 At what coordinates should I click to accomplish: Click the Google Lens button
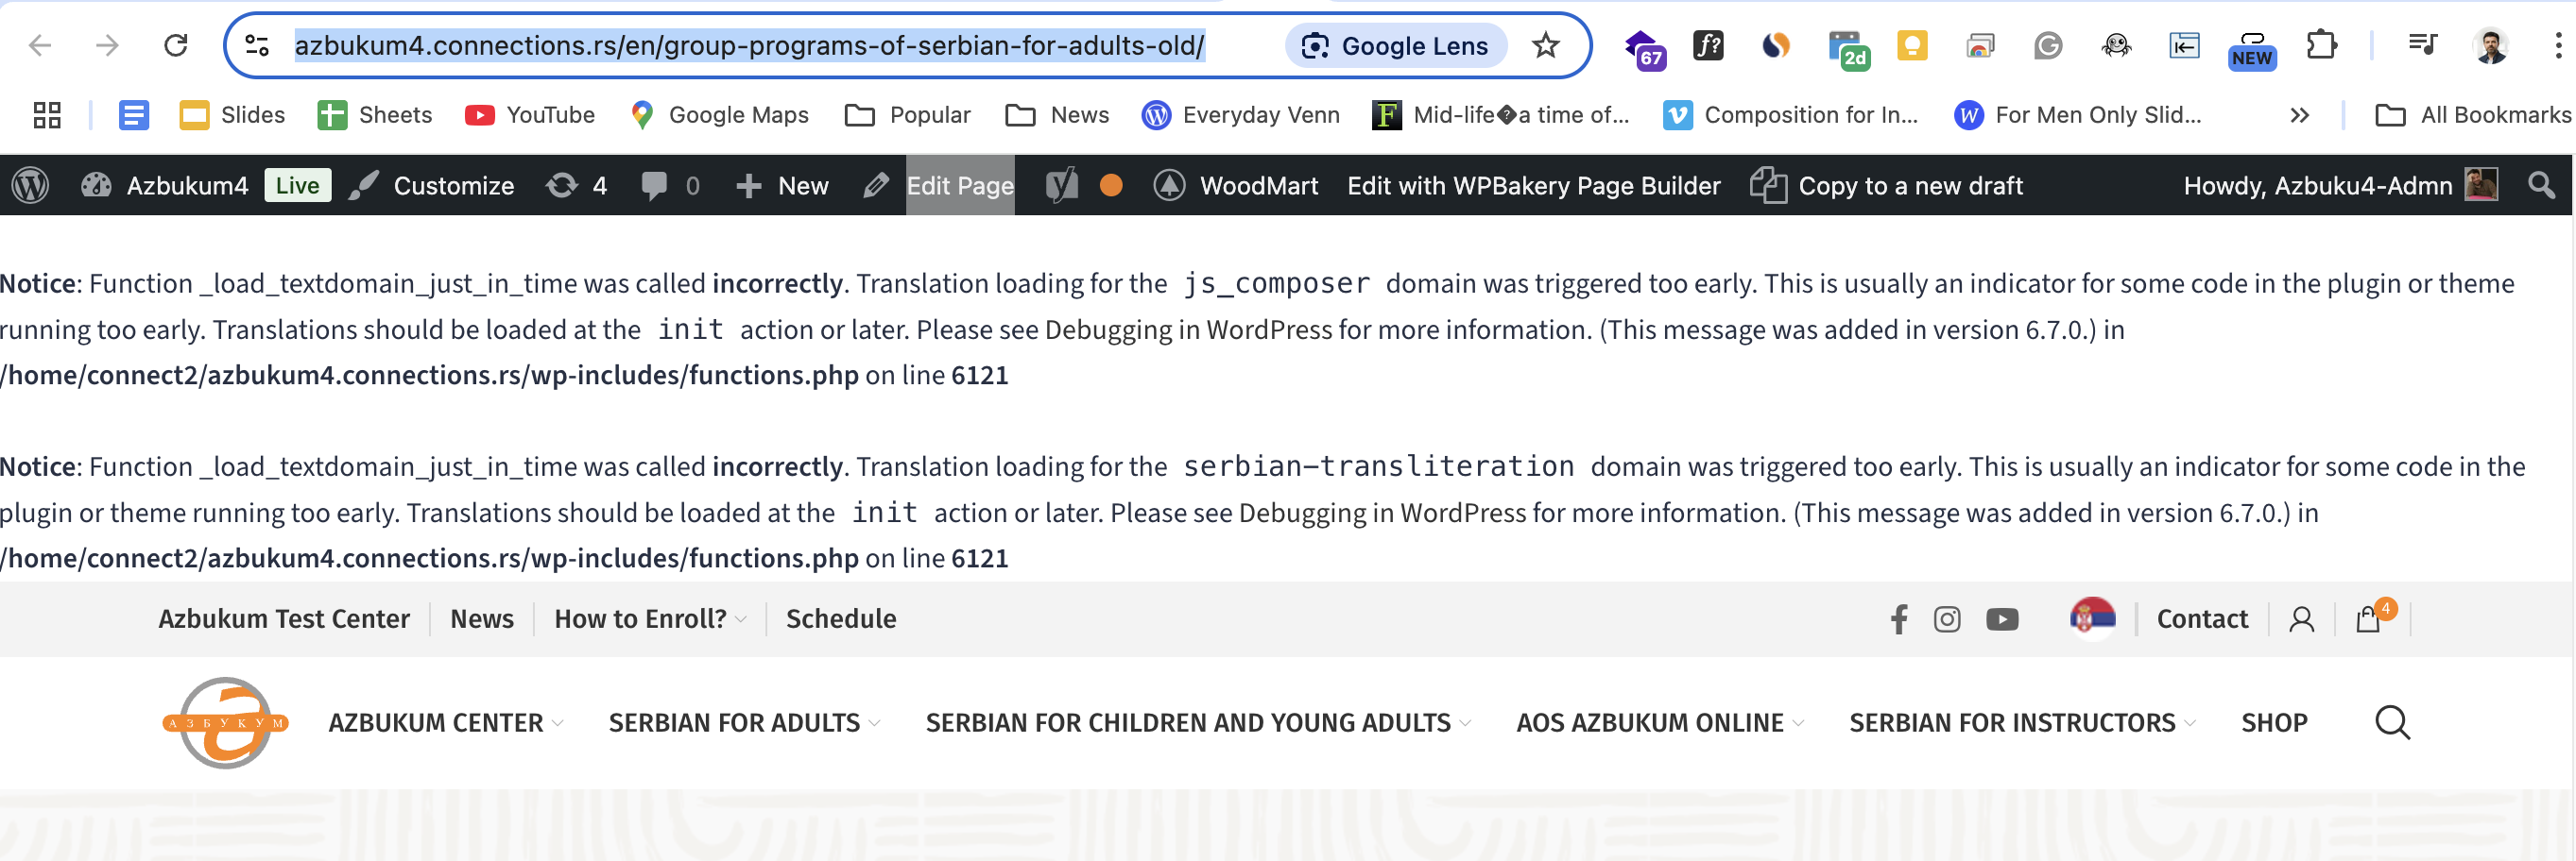pyautogui.click(x=1396, y=45)
